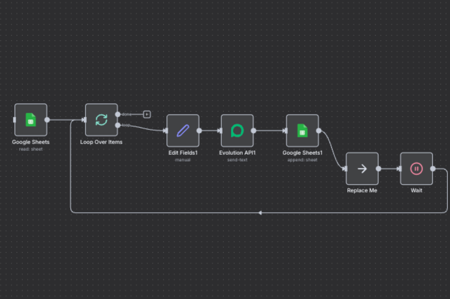Click the loop output connector dot

coord(118,125)
